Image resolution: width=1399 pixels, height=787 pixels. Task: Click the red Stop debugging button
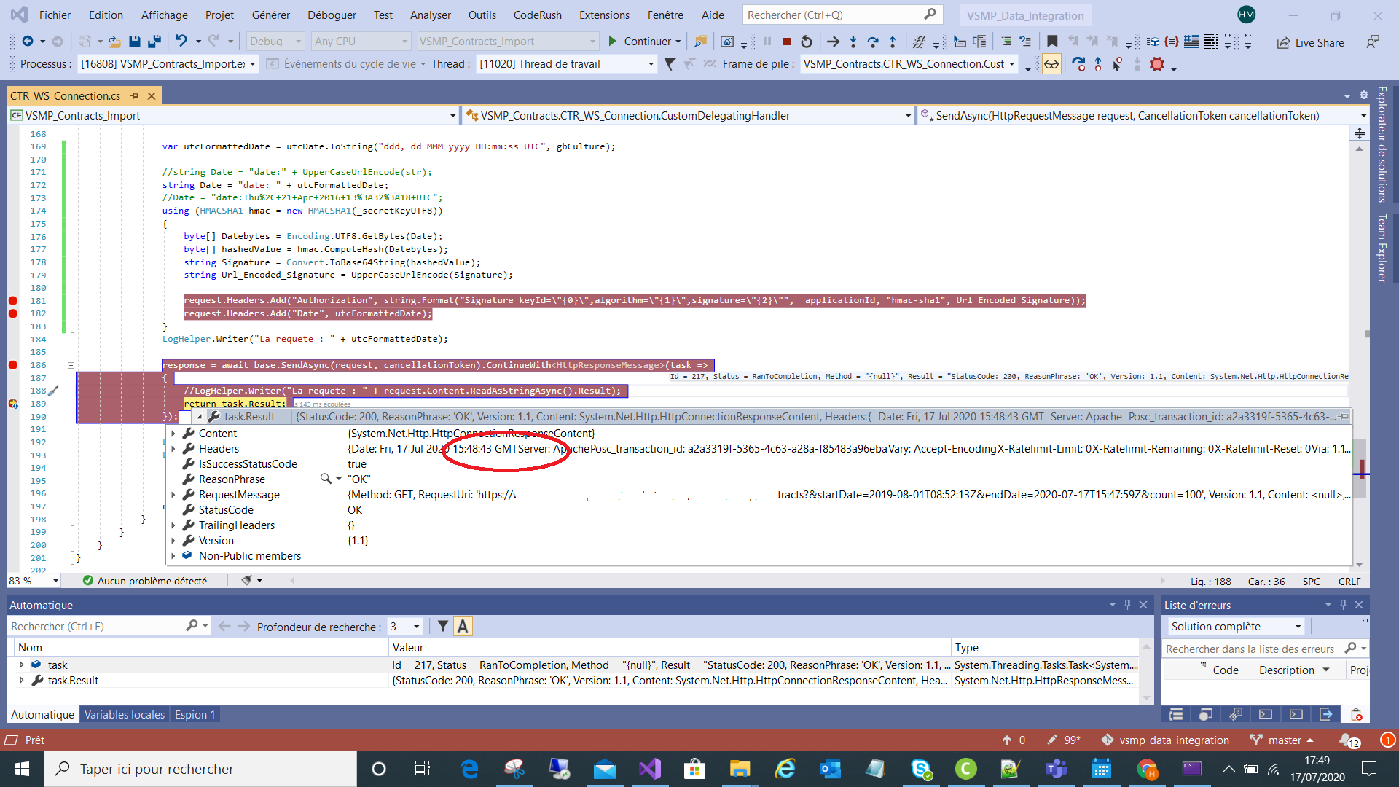pos(787,42)
